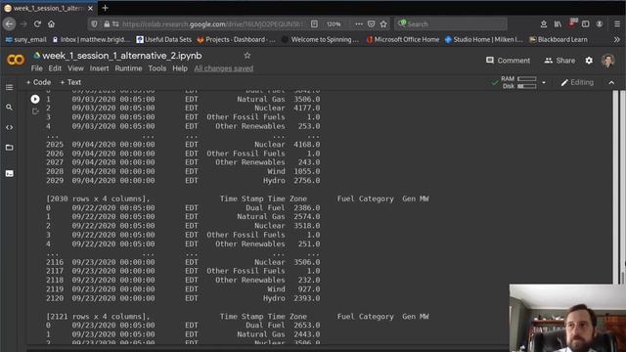626x352 pixels.
Task: Open the Blackboard Learn bookmark
Action: (x=559, y=39)
